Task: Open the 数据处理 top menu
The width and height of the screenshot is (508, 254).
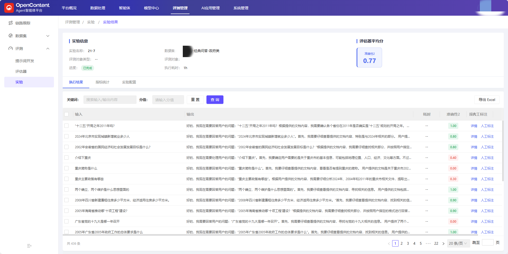Action: [98, 8]
